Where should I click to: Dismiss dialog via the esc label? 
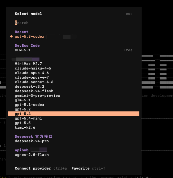tap(129, 14)
